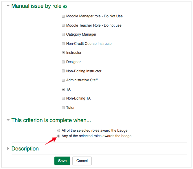
Task: Collapse the Manual issue by role section
Action: 8,6
